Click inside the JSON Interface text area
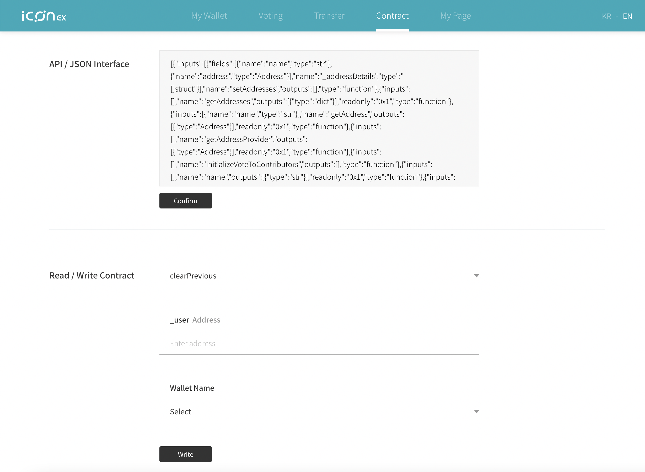Image resolution: width=645 pixels, height=472 pixels. [x=319, y=118]
